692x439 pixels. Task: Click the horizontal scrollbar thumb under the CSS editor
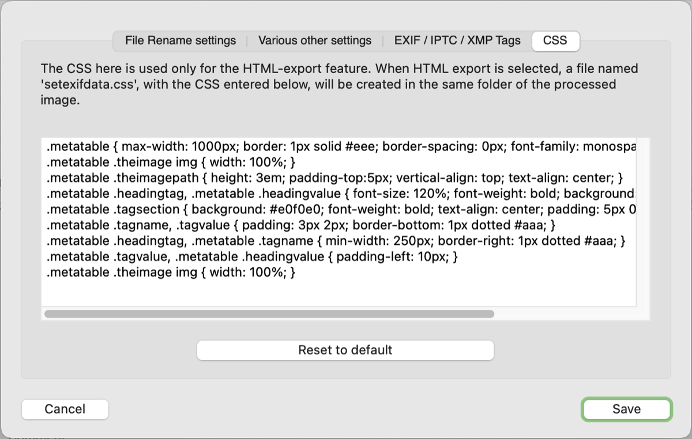(269, 314)
